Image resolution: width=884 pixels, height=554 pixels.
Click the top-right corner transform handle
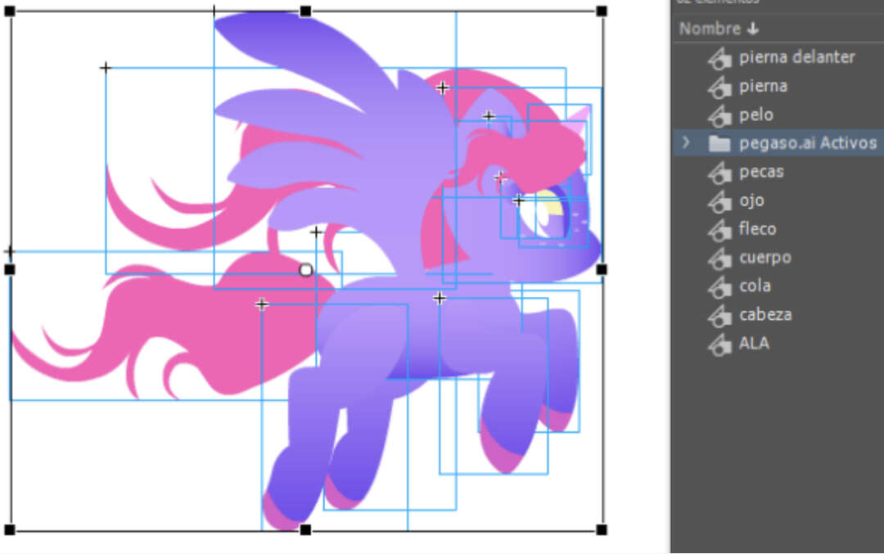point(602,11)
